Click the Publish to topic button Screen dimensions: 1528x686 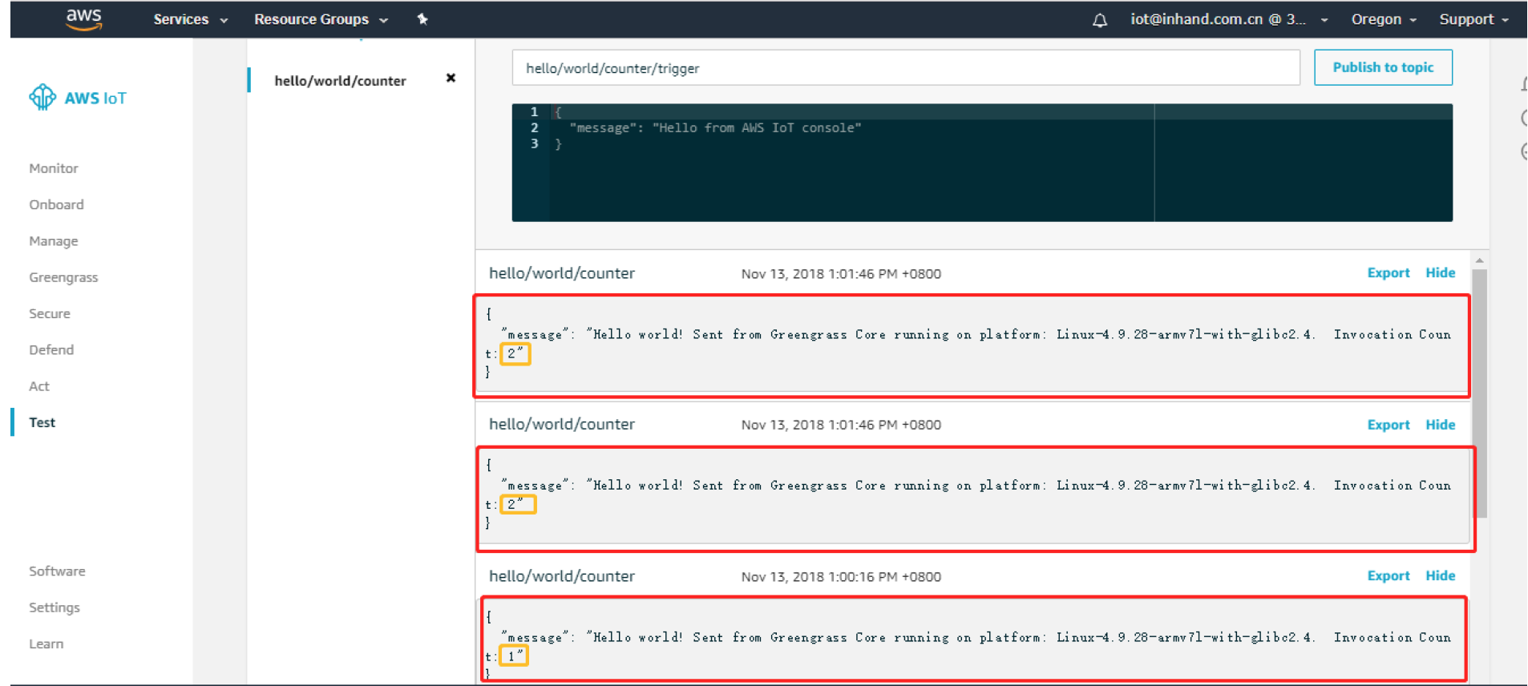pos(1383,67)
